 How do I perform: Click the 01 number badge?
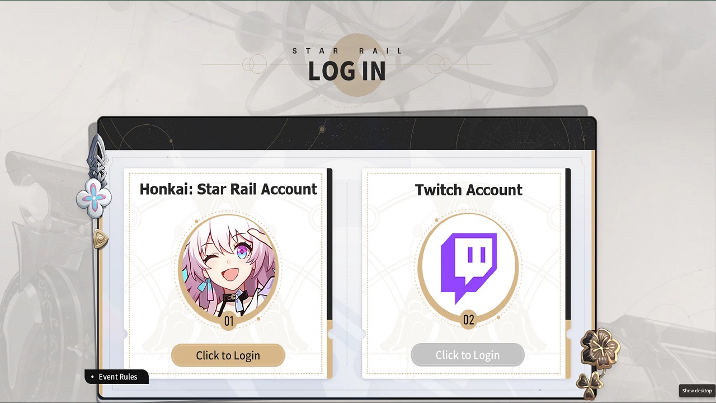point(228,321)
